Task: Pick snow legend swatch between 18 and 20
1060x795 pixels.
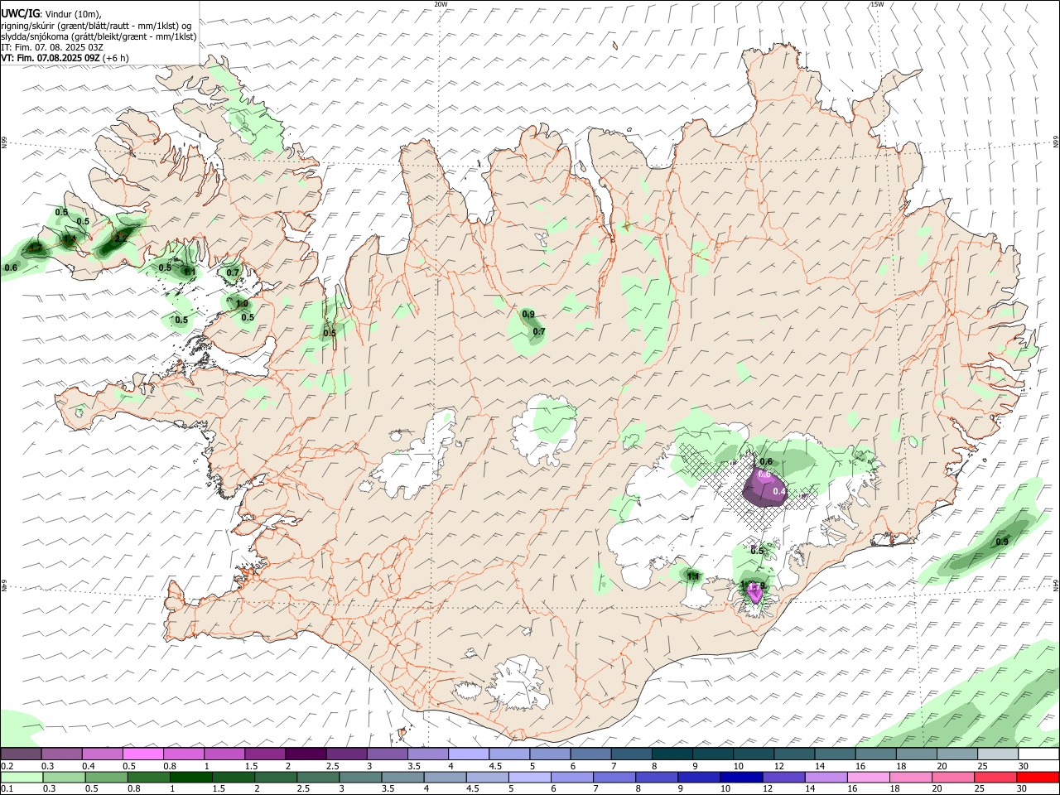Action: pos(916,754)
